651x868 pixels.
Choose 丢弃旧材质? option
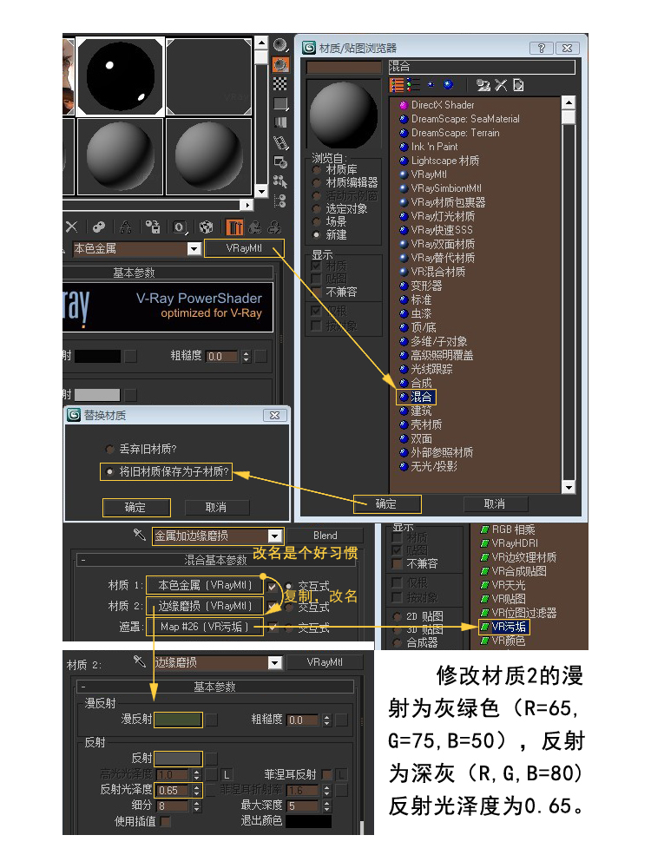[109, 449]
